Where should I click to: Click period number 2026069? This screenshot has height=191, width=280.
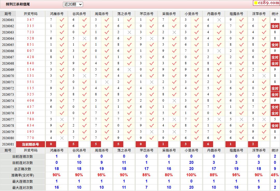(x=8, y=70)
